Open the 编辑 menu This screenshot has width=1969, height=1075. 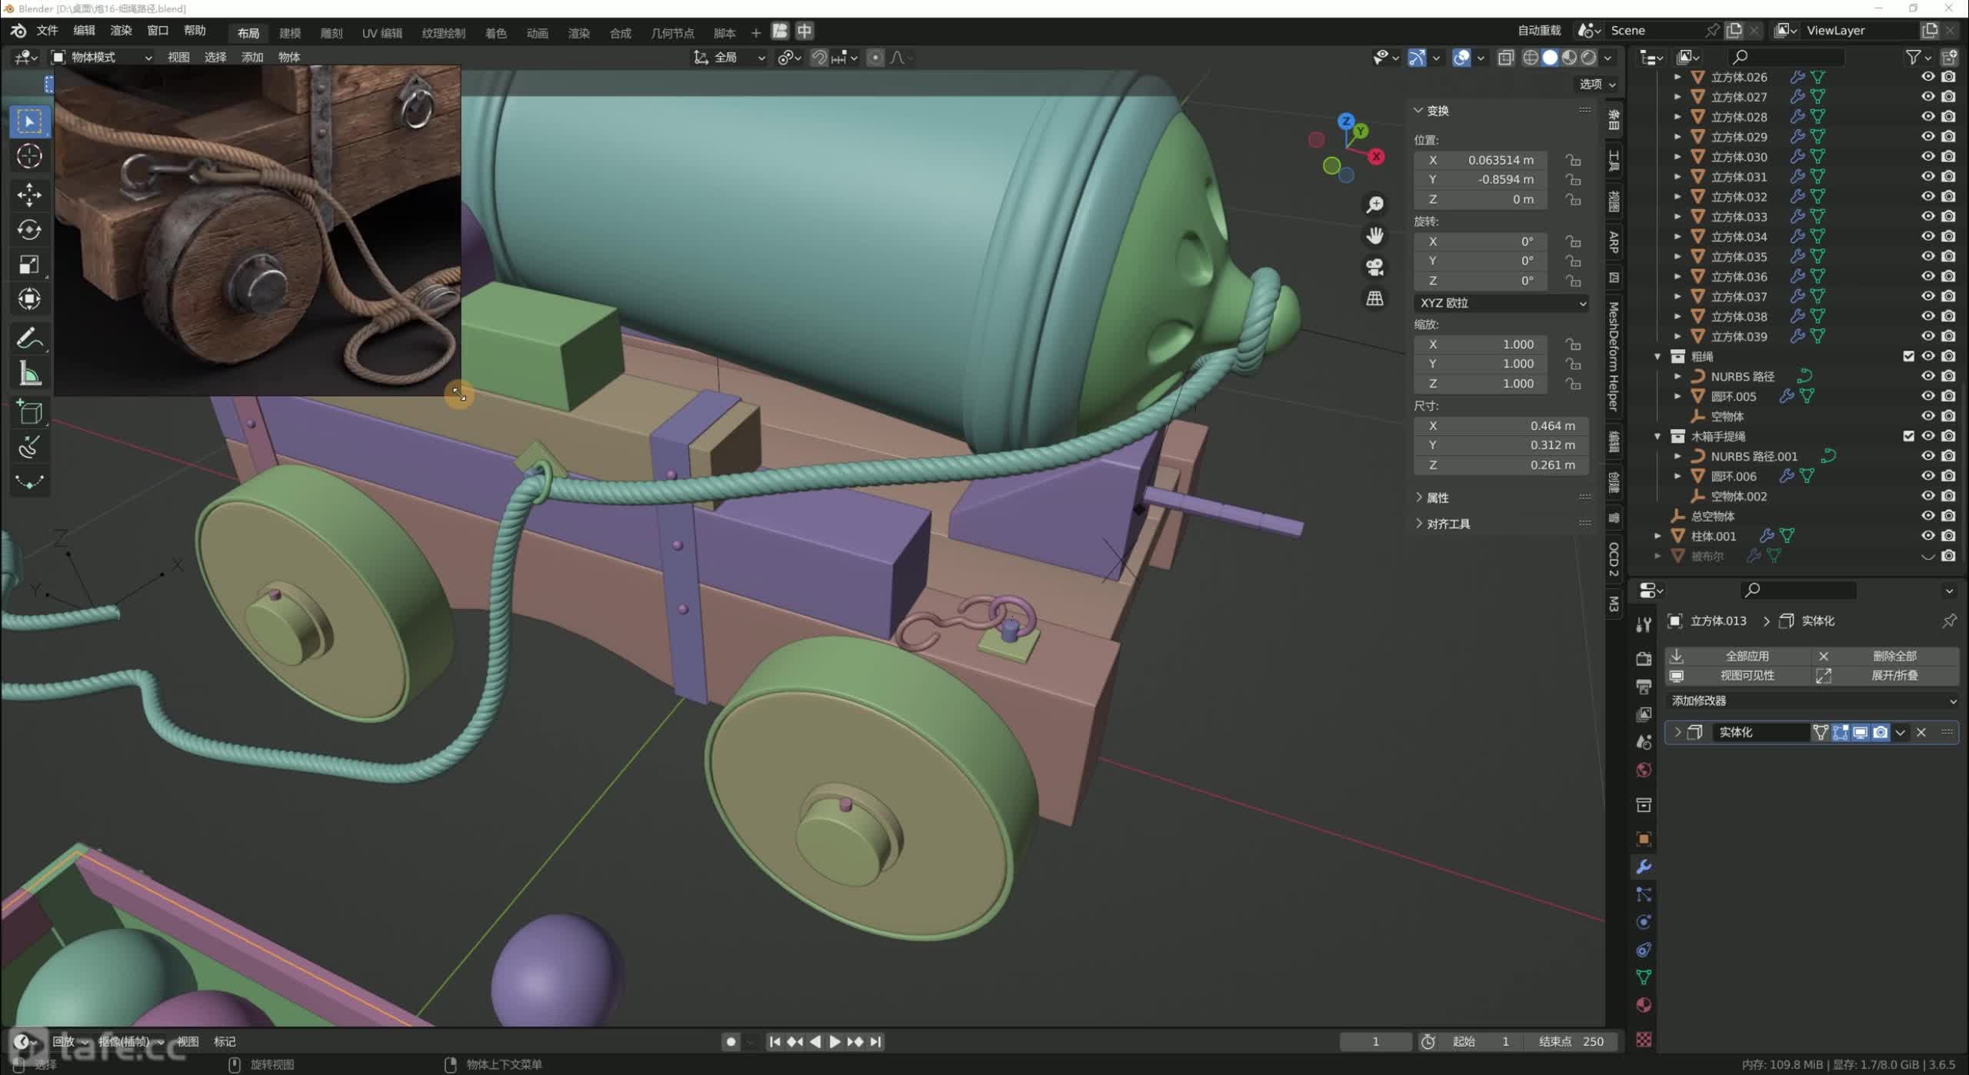(84, 31)
